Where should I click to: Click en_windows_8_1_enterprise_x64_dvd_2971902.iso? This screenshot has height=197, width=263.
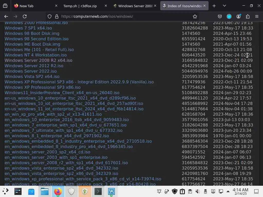point(57,136)
